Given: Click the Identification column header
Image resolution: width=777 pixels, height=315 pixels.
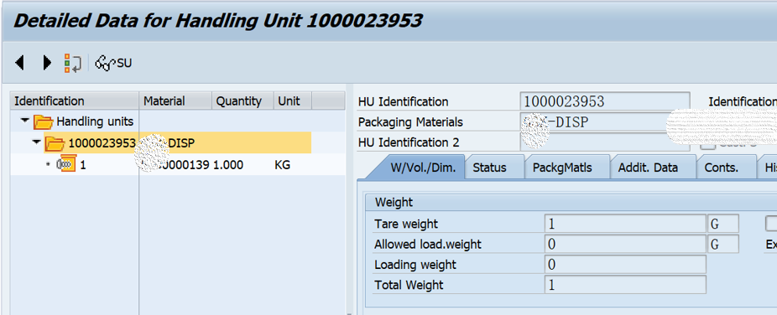Looking at the screenshot, I should 75,101.
